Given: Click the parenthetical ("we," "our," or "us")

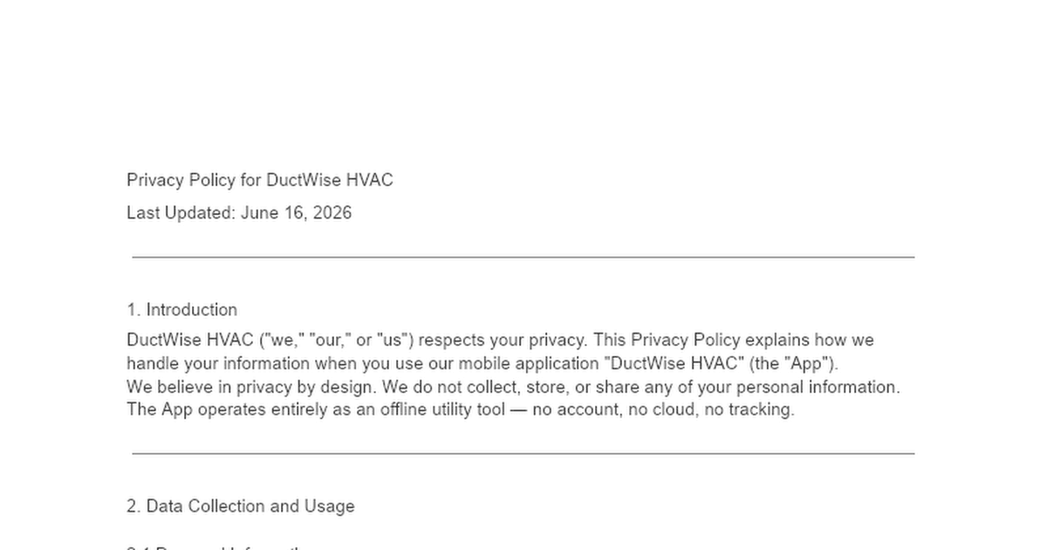Looking at the screenshot, I should click(337, 340).
